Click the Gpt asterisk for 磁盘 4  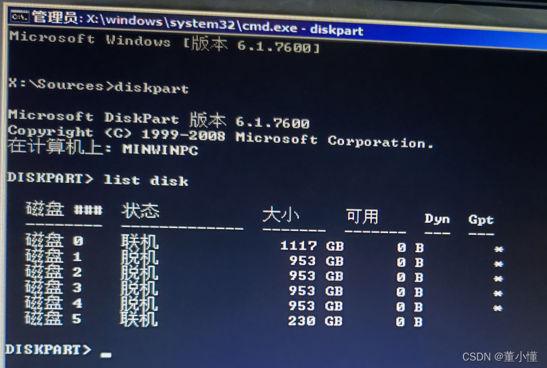[x=498, y=308]
